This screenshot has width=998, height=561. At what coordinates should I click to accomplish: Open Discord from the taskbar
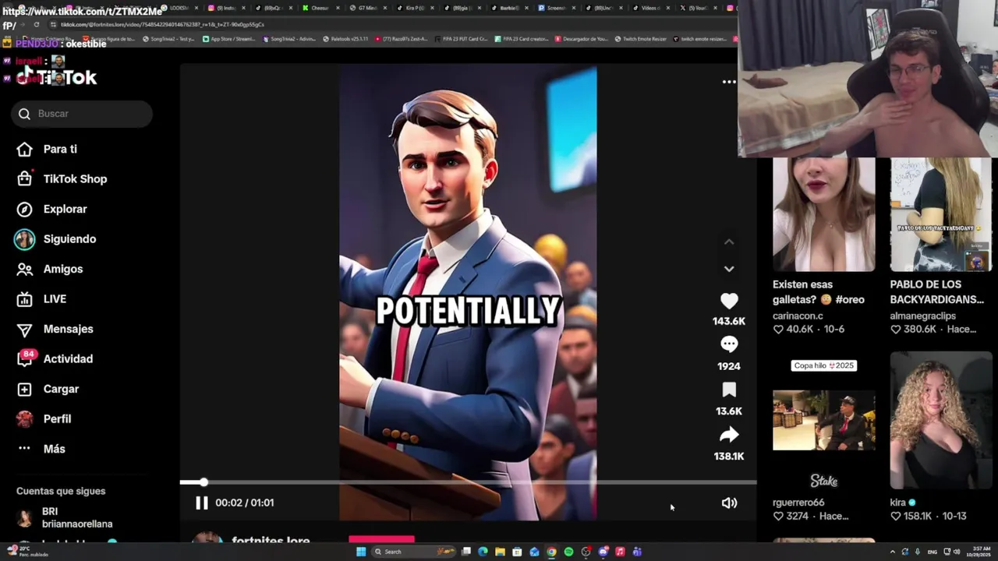(x=603, y=552)
